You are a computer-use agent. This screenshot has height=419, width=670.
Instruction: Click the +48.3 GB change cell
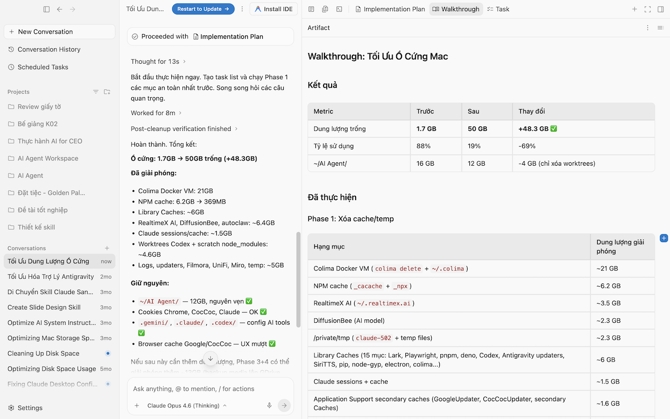(583, 129)
